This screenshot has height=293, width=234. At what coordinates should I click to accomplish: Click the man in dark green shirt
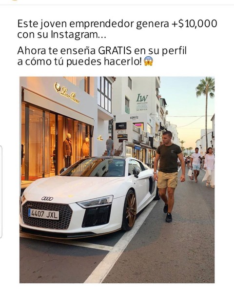pyautogui.click(x=170, y=176)
